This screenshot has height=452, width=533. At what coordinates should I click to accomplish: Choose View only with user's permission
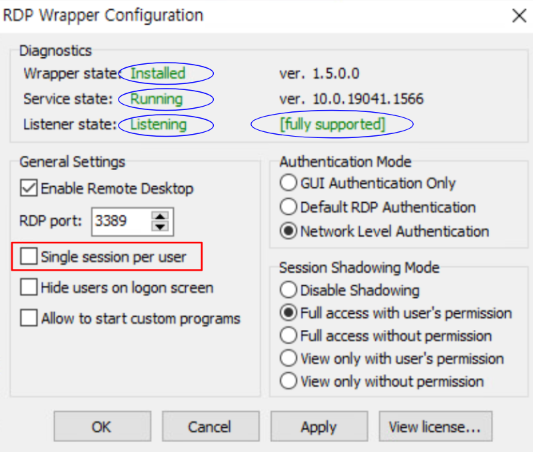coord(288,358)
